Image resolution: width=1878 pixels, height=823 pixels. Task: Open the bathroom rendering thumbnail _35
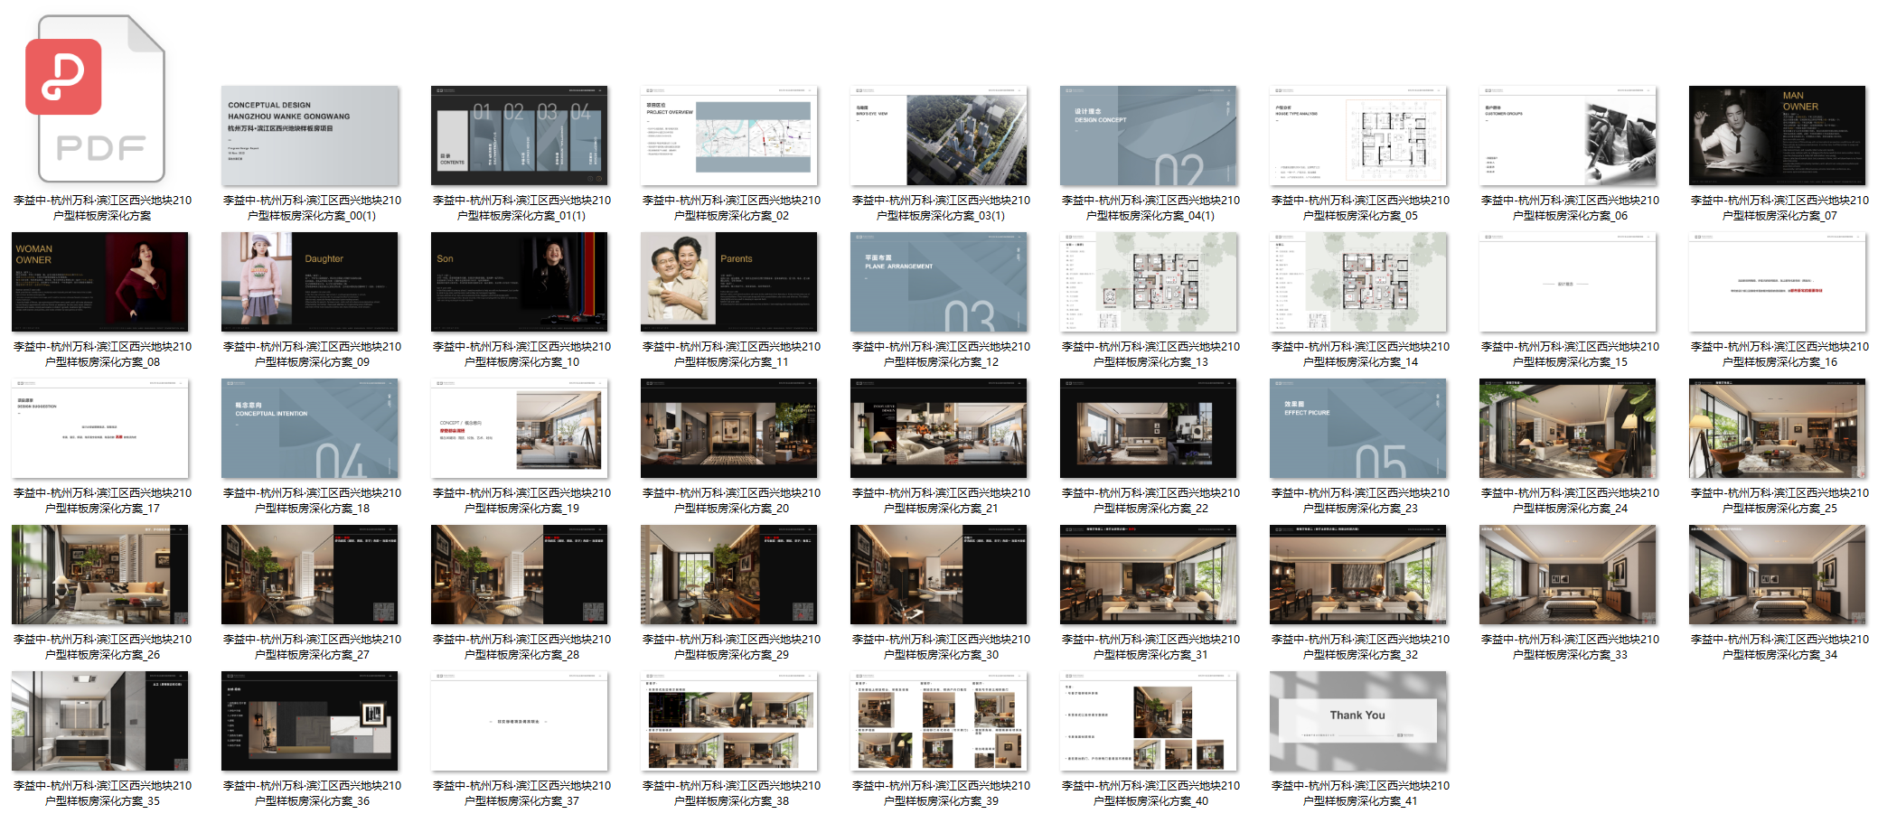99,721
